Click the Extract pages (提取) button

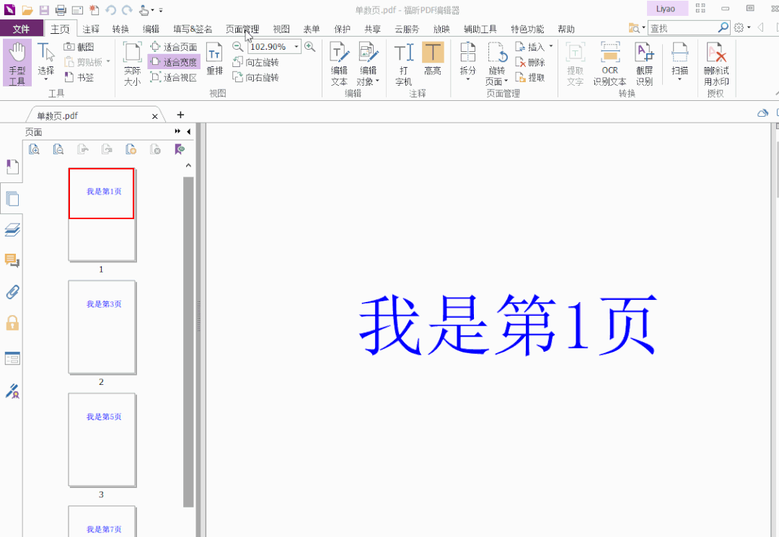pos(530,77)
